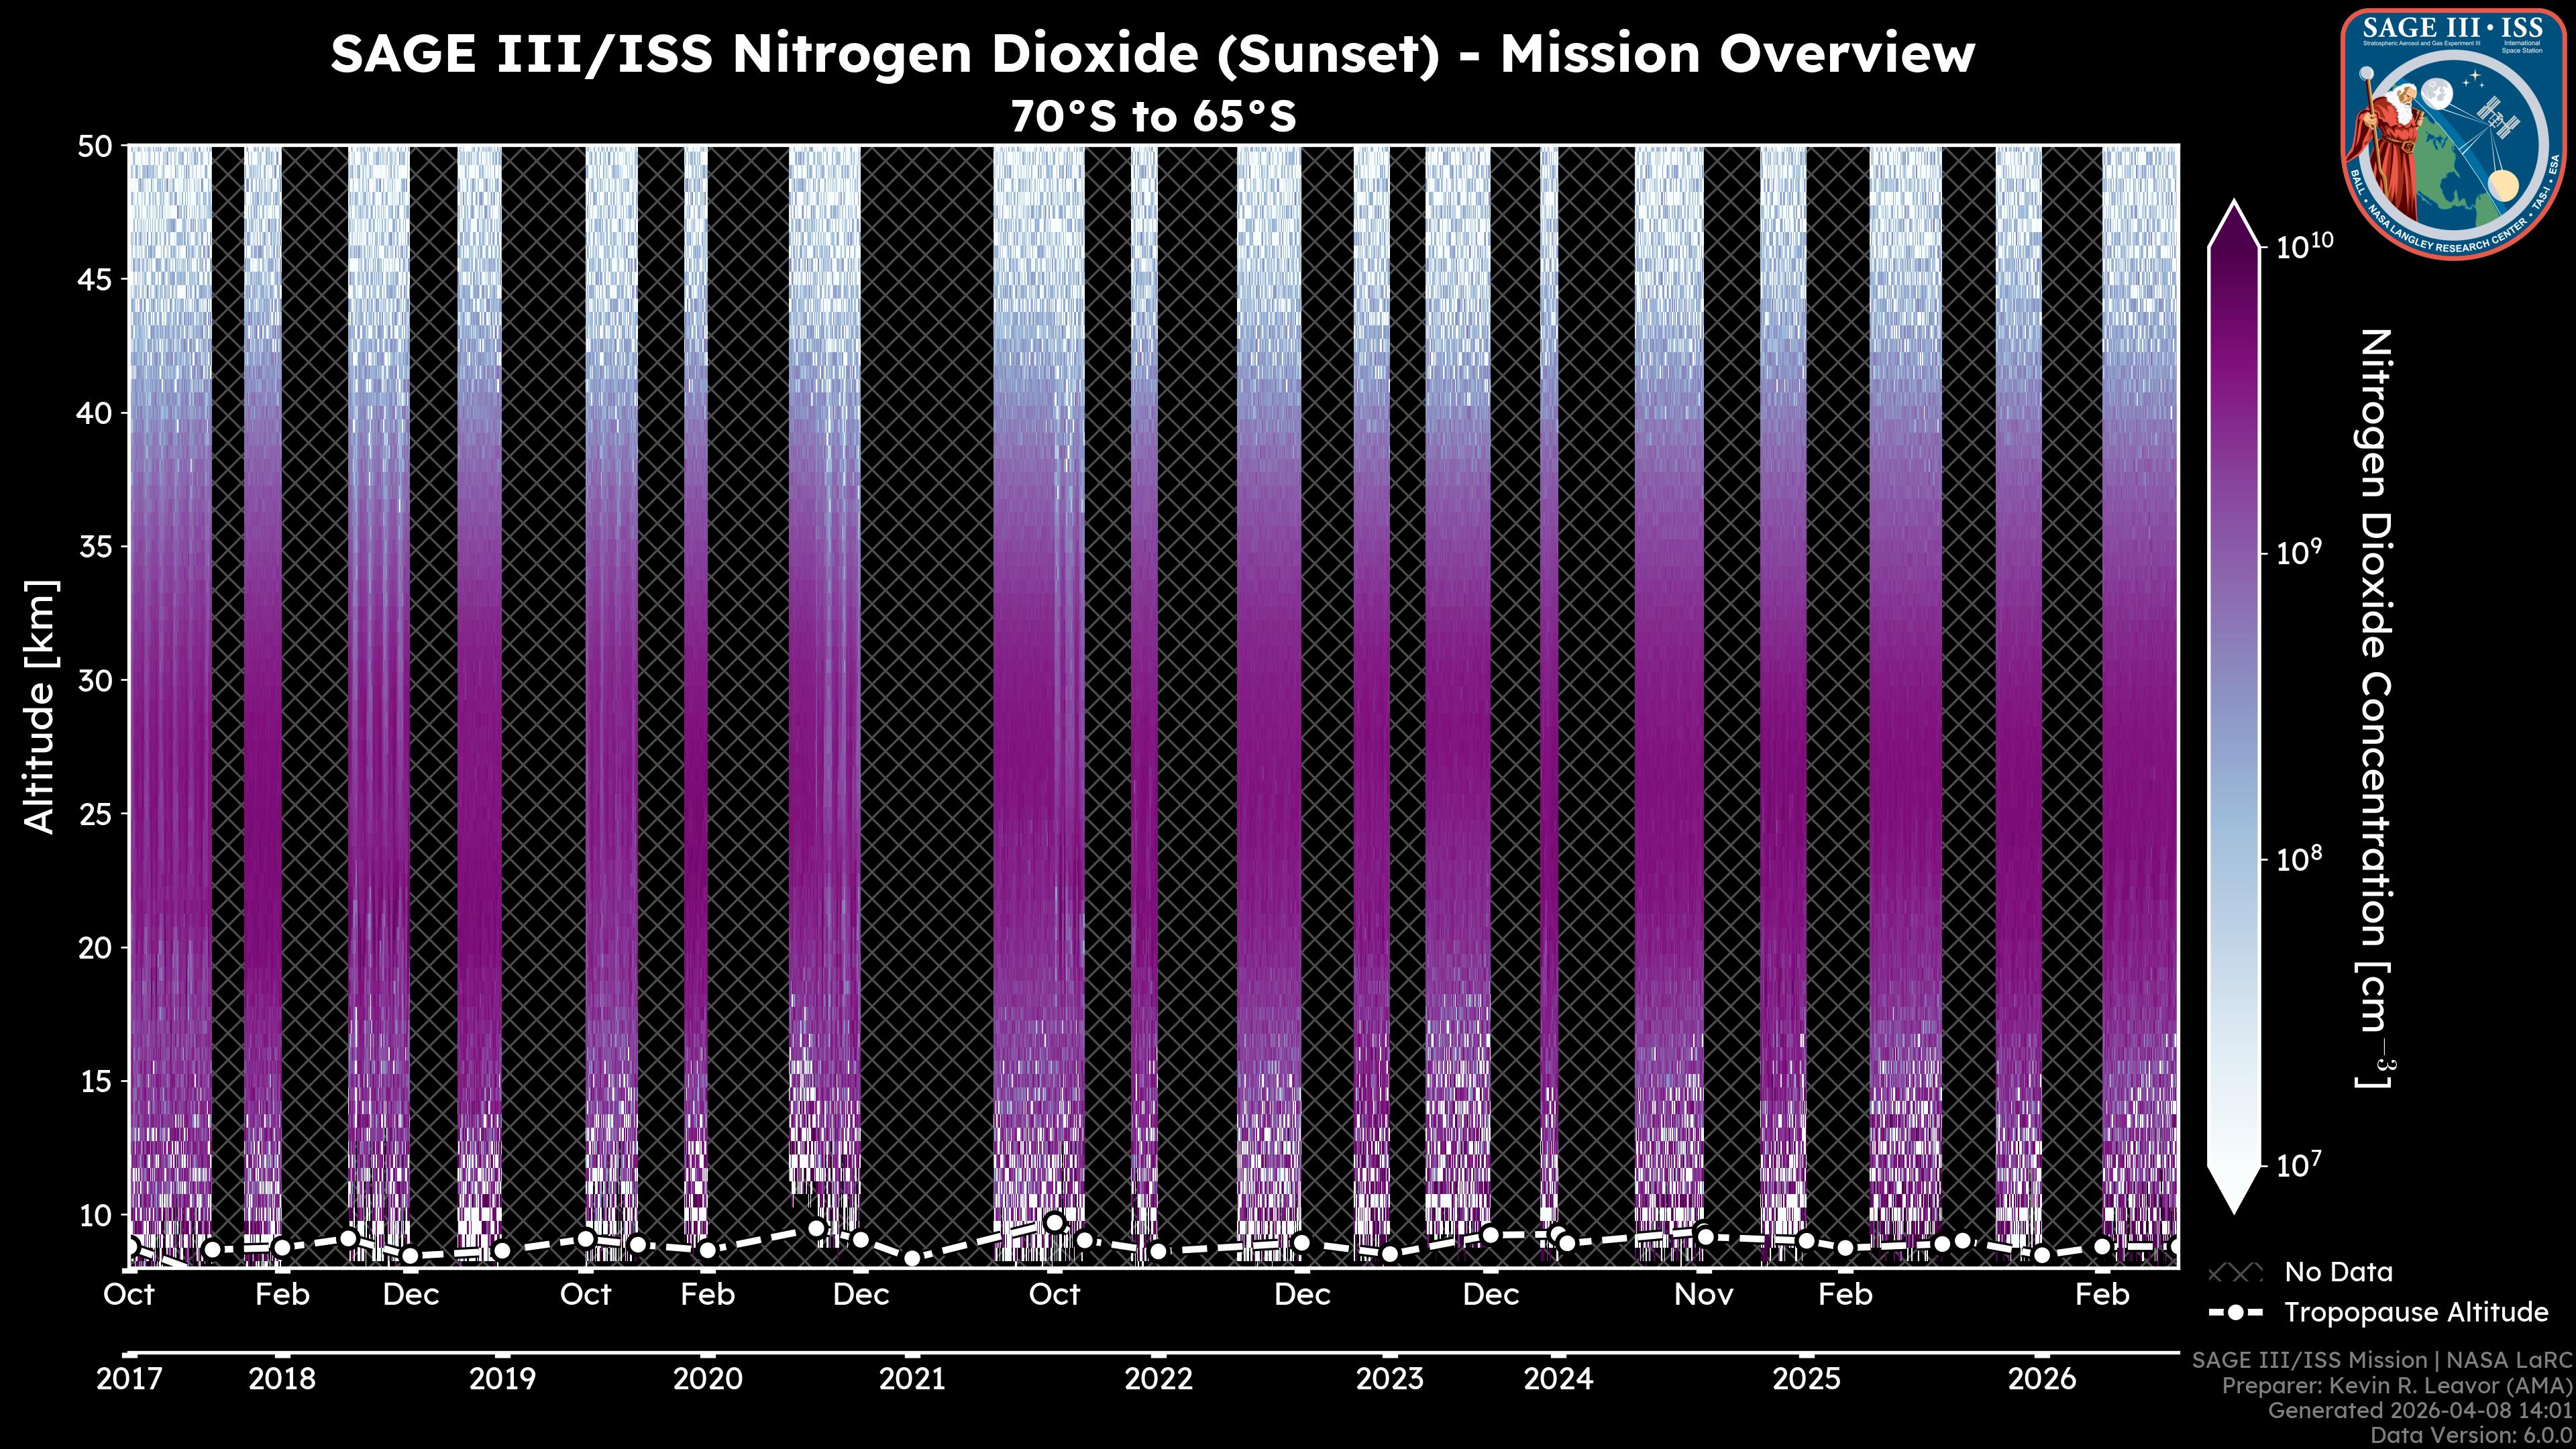Click the Tropopause Altitude legend marker

coord(2235,1312)
